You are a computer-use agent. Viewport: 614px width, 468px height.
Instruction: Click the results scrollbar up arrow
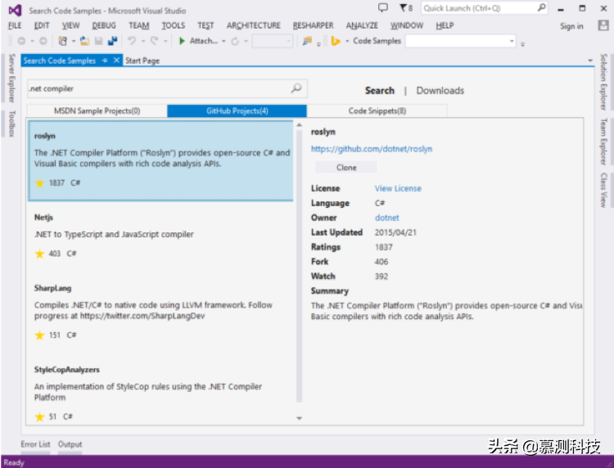tap(299, 125)
